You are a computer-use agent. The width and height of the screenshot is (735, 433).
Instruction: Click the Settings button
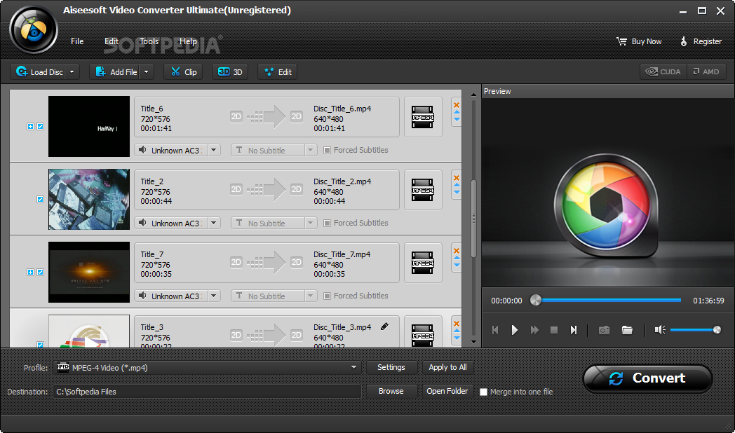pos(391,367)
